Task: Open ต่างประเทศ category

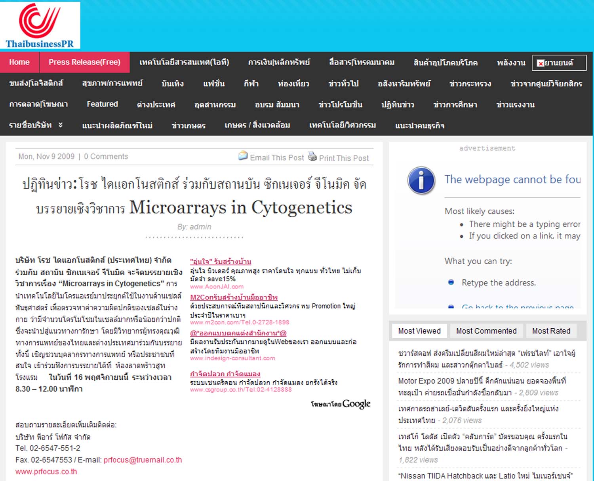Action: coord(156,105)
